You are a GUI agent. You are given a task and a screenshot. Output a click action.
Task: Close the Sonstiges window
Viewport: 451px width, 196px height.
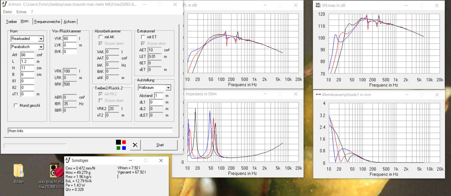(161, 161)
